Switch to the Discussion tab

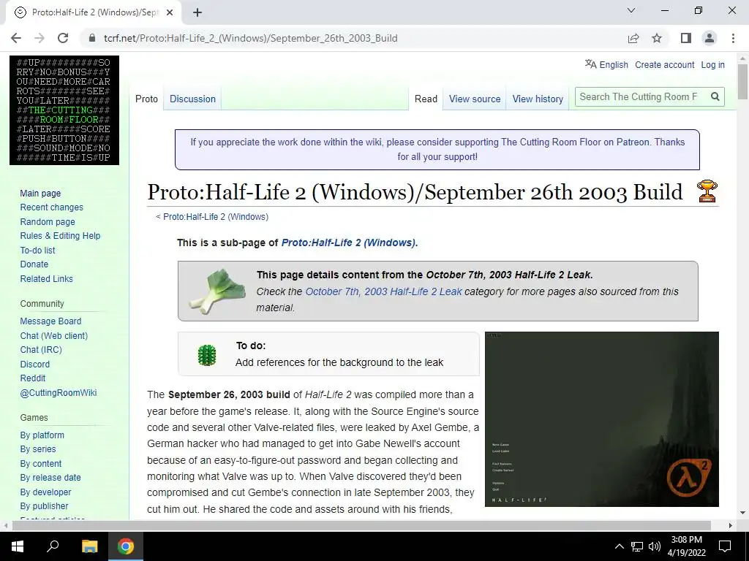[192, 99]
